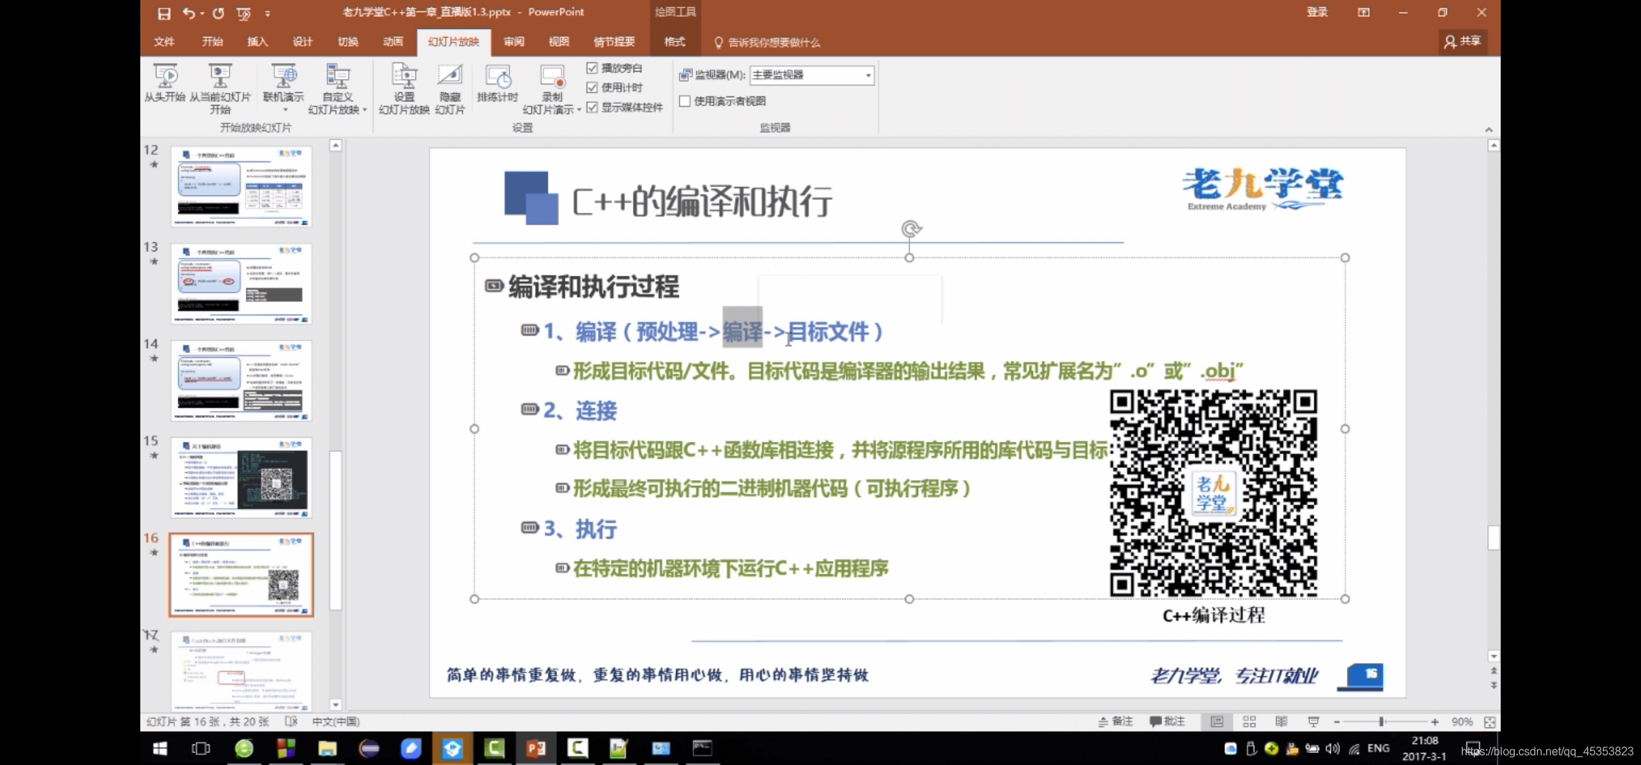Expand Record Slide Show dropdown arrow

pyautogui.click(x=579, y=110)
